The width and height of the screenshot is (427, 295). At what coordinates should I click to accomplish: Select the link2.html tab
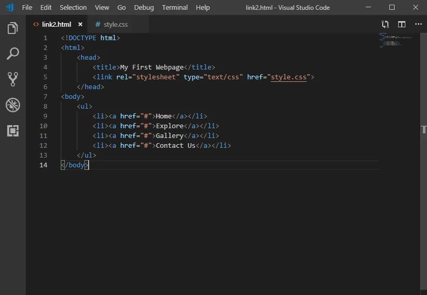click(56, 25)
